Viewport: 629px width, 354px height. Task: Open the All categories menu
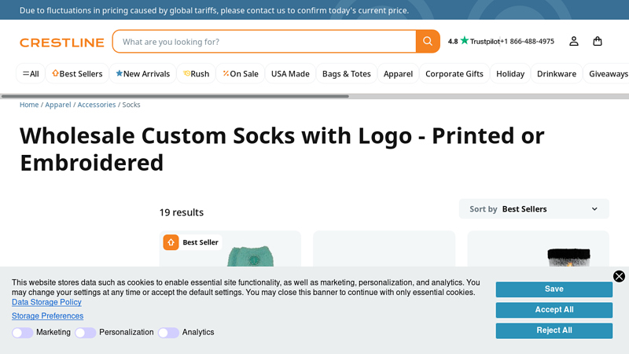31,74
